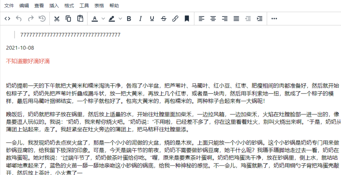Viewport: 341px width, 175px height.
Task: Toggle italic formatting
Action: 141,19
